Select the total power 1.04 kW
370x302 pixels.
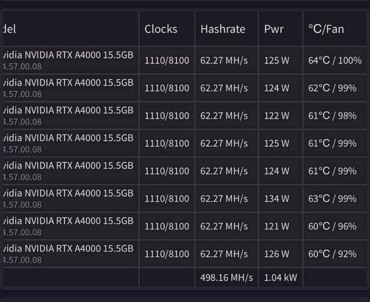(281, 278)
